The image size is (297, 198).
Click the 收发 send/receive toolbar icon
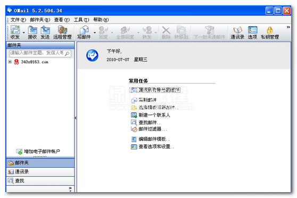(x=15, y=32)
